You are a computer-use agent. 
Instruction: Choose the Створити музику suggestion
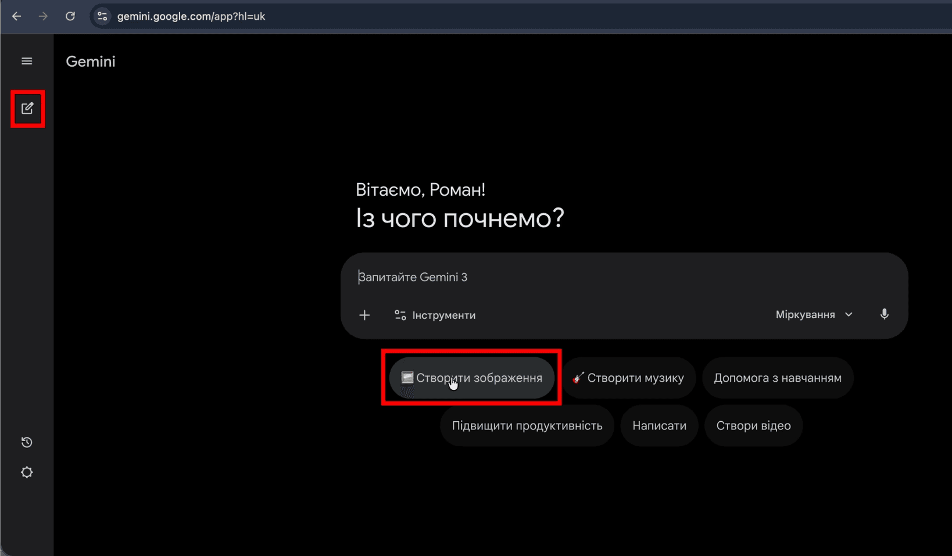[628, 378]
